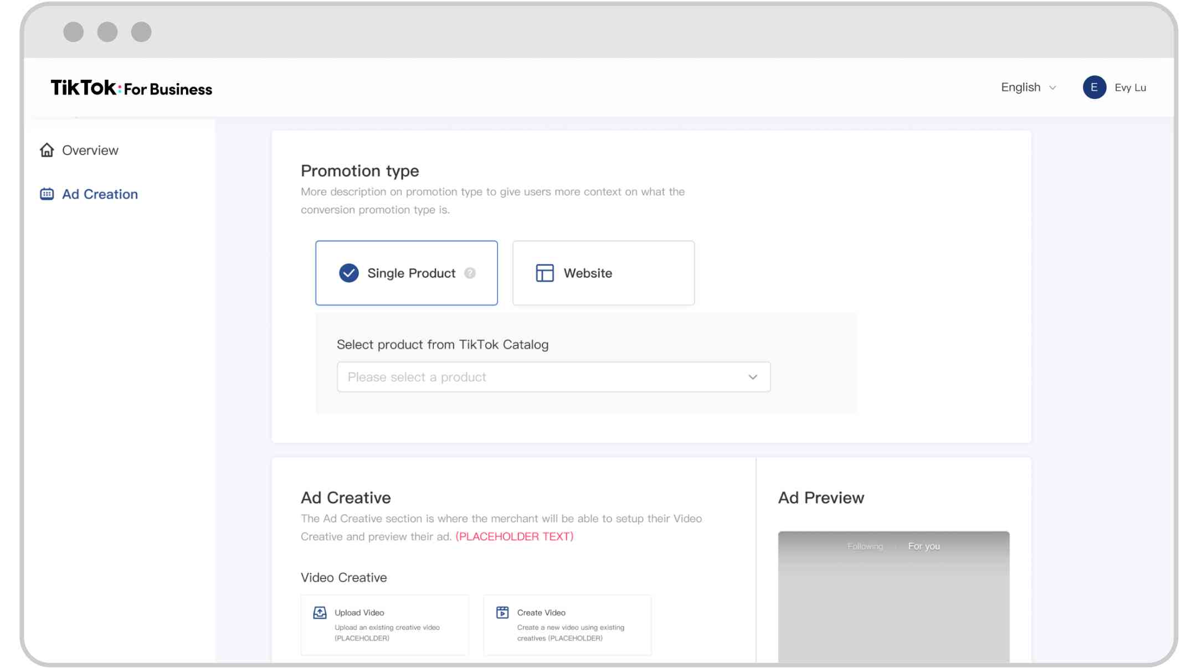Select the Upload Video icon
1197x668 pixels.
pos(319,613)
